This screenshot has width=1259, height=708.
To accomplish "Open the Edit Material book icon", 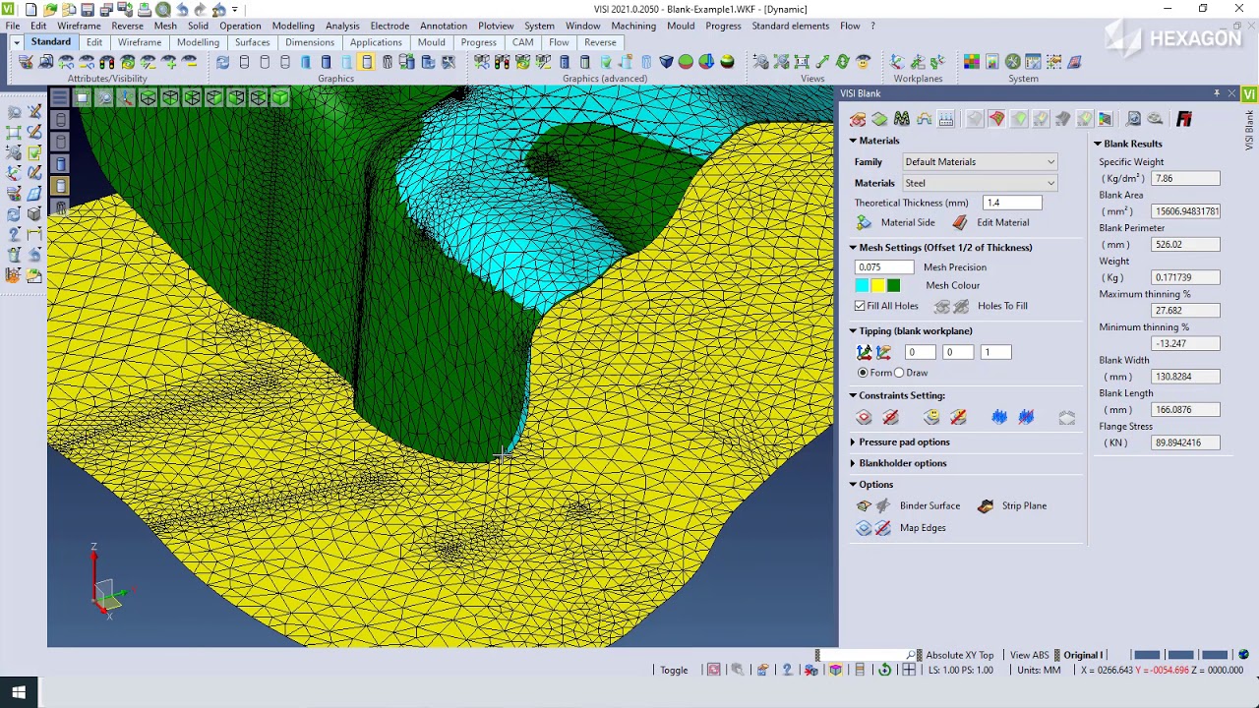I will (960, 222).
